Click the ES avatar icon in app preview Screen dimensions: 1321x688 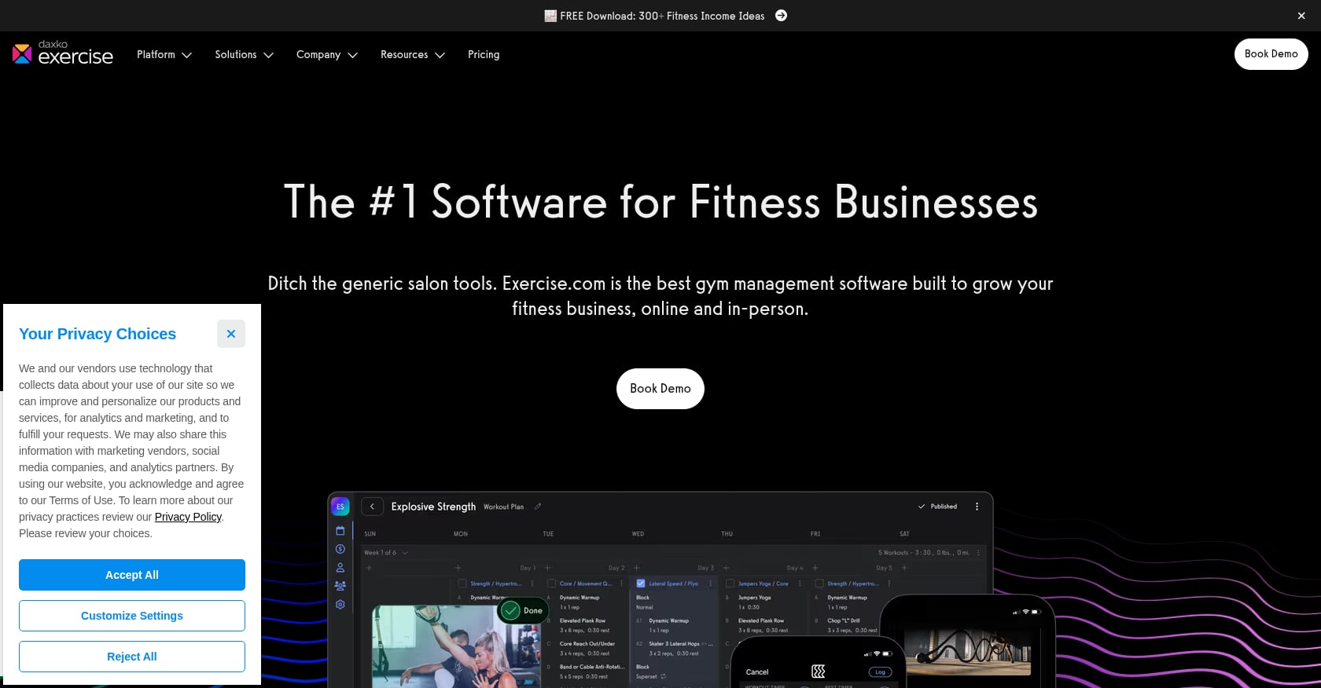340,507
